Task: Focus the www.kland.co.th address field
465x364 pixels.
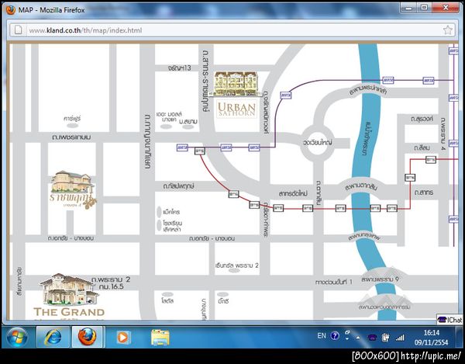Action: pos(232,30)
